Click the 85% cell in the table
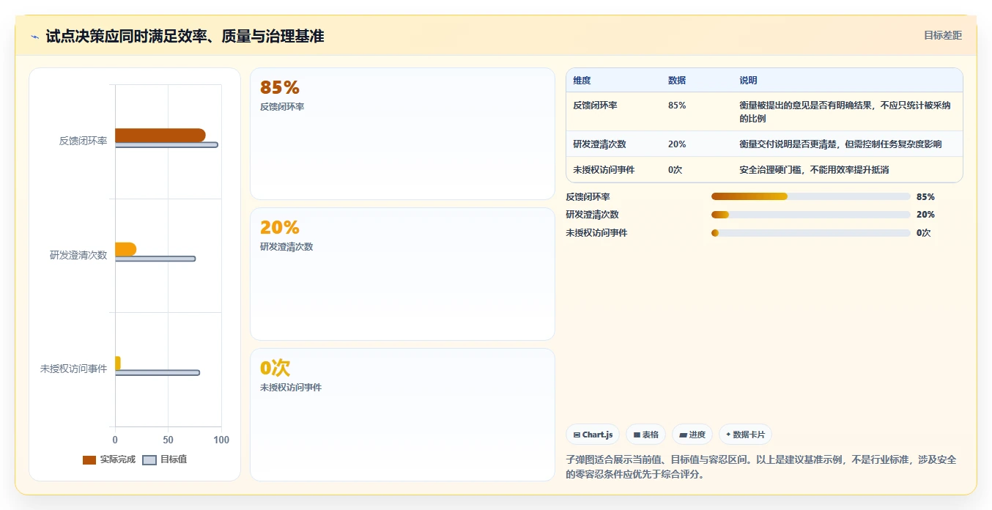The width and height of the screenshot is (992, 510). (x=677, y=106)
